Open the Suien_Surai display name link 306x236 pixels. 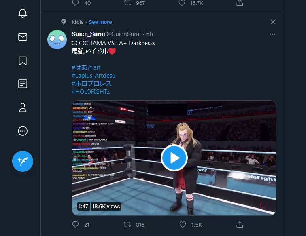[x=88, y=34]
